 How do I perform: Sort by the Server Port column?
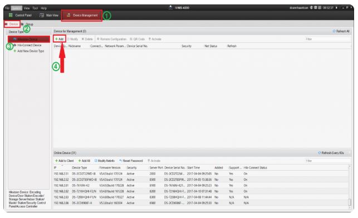click(x=156, y=167)
